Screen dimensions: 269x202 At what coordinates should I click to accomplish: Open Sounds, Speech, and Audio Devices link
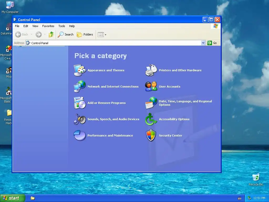coord(113,119)
